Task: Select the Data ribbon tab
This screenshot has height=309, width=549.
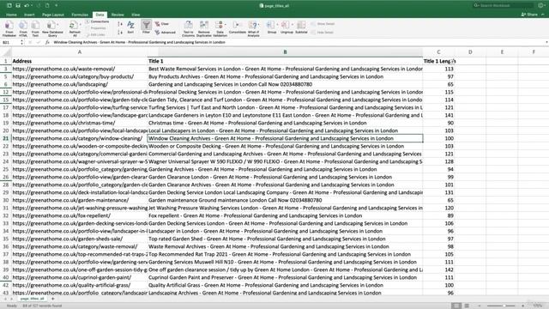Action: click(100, 15)
